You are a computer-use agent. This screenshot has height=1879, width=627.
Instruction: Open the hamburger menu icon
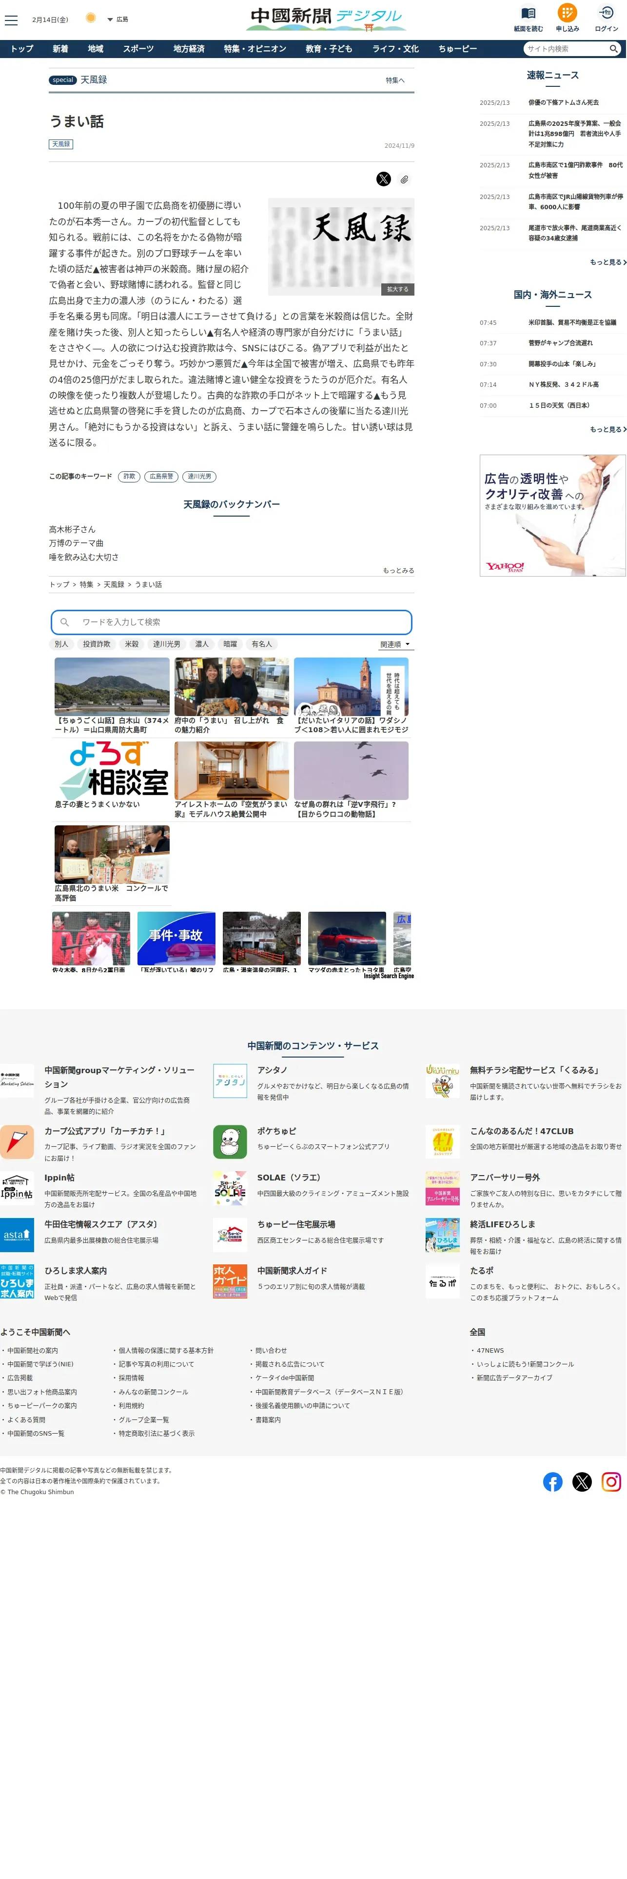pos(11,20)
